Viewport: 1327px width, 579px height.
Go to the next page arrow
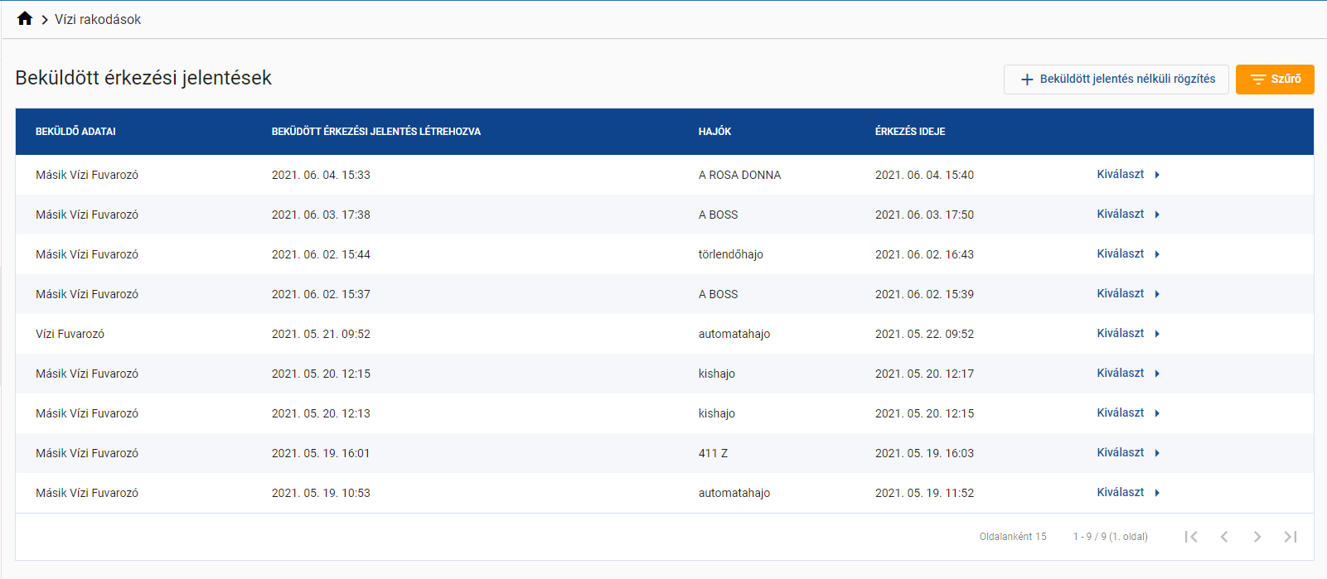(1257, 537)
